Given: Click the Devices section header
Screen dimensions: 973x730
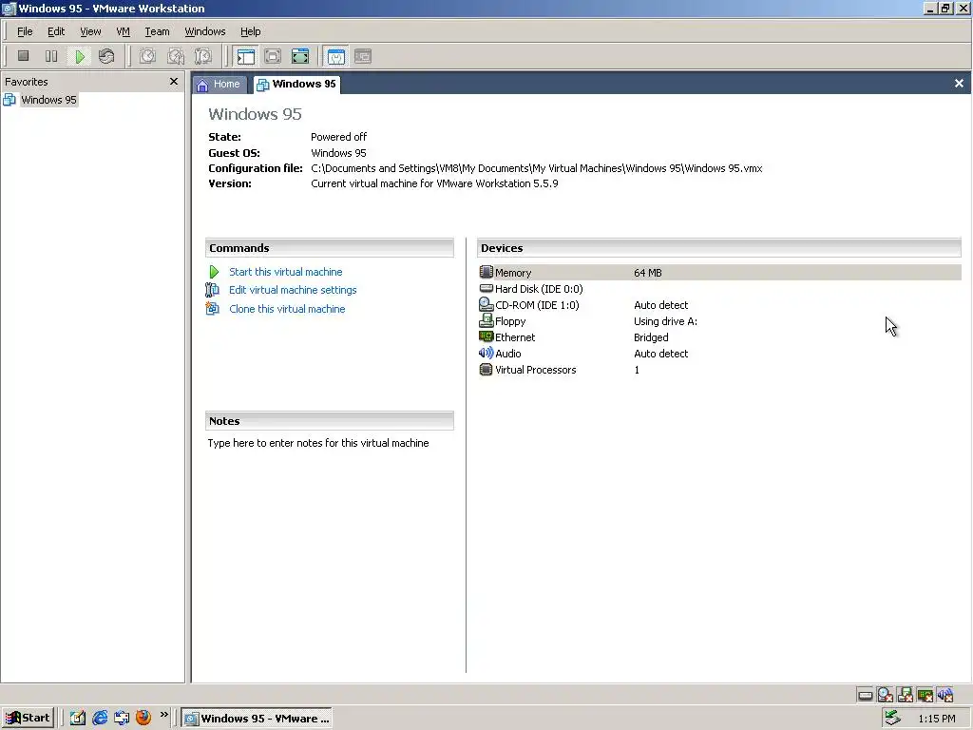Looking at the screenshot, I should [719, 248].
